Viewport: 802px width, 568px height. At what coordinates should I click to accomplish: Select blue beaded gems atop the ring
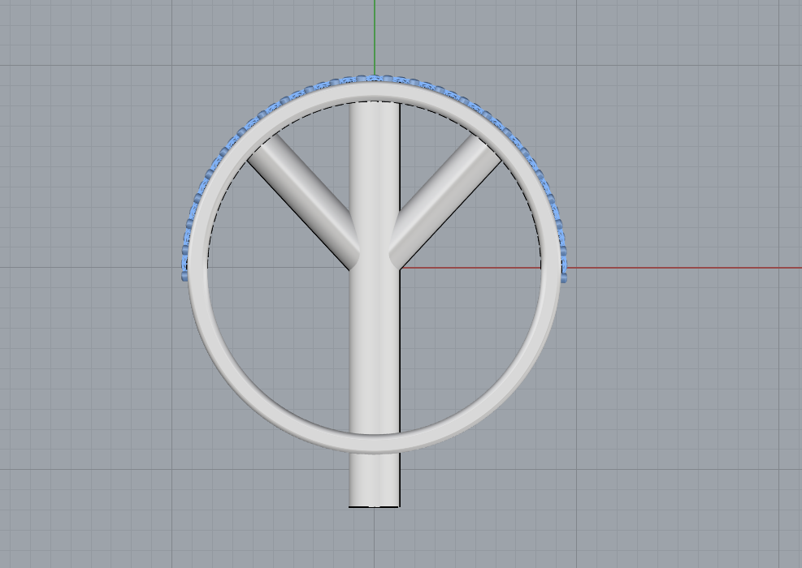tap(374, 79)
